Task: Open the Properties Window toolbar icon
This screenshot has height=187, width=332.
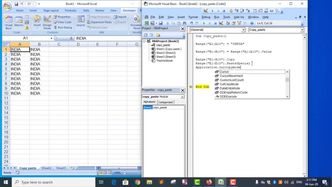Action: click(234, 23)
